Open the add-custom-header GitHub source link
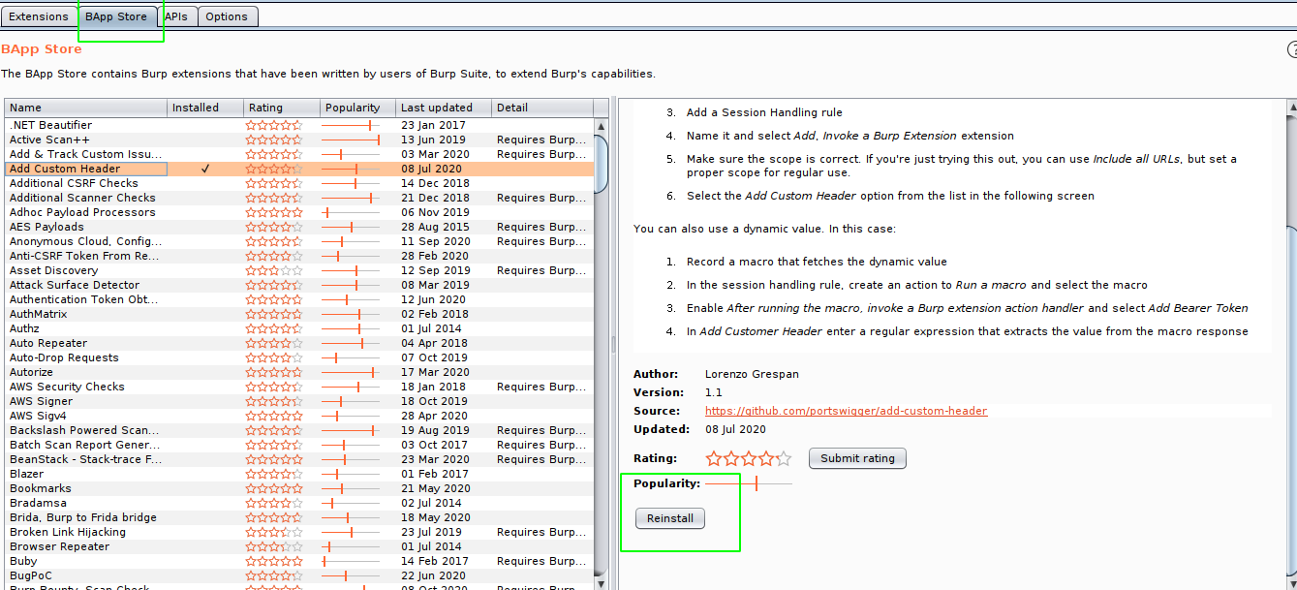1297x590 pixels. [847, 411]
